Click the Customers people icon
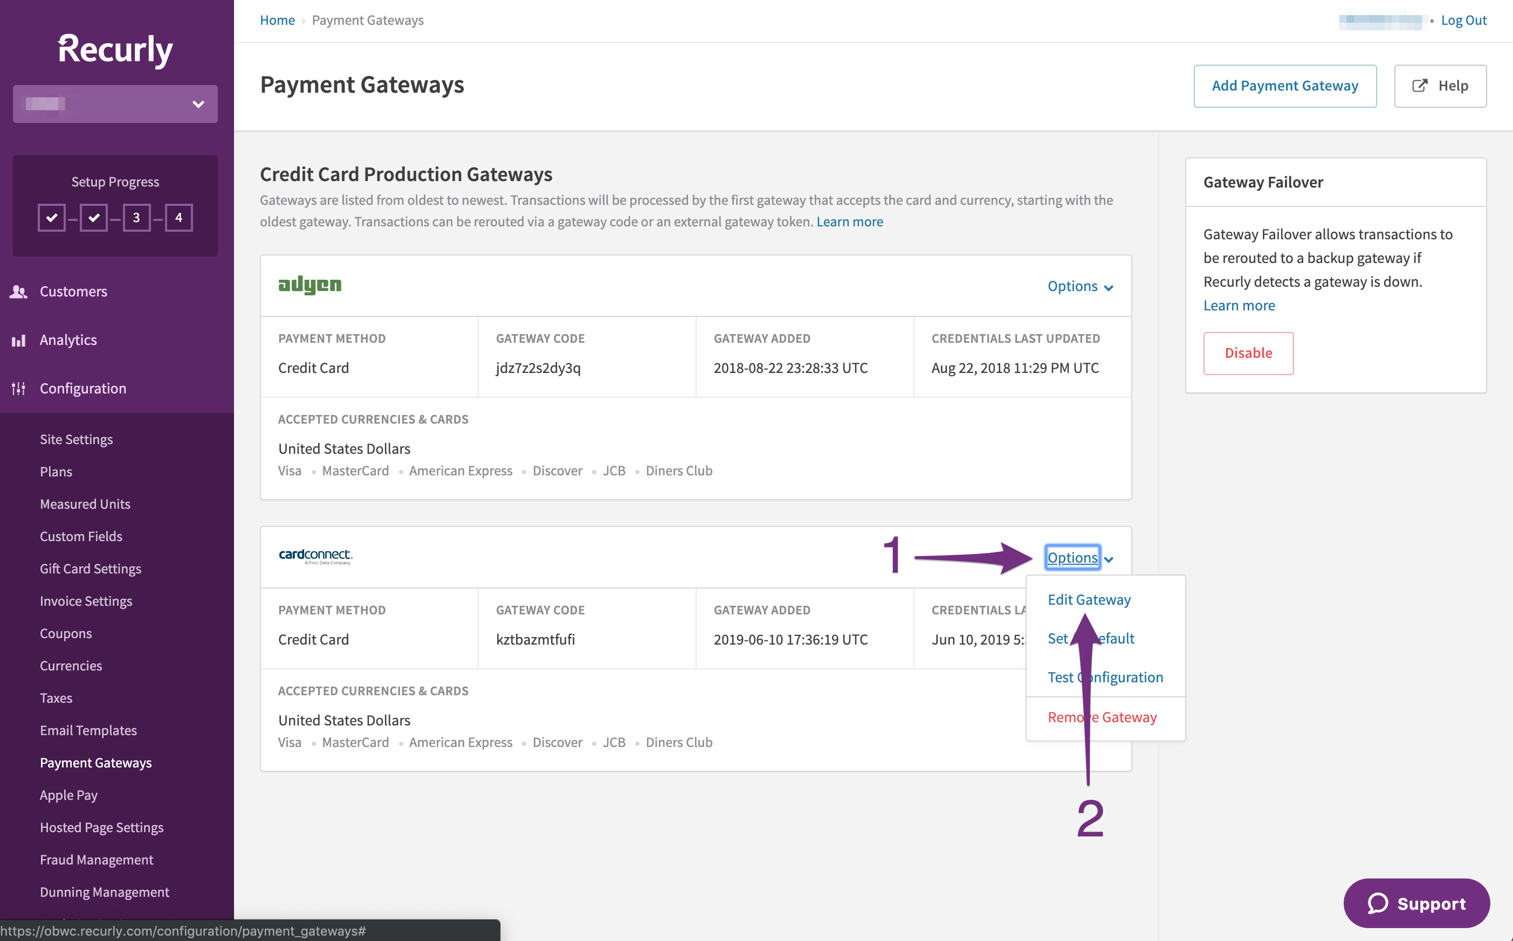This screenshot has height=941, width=1513. coord(19,291)
